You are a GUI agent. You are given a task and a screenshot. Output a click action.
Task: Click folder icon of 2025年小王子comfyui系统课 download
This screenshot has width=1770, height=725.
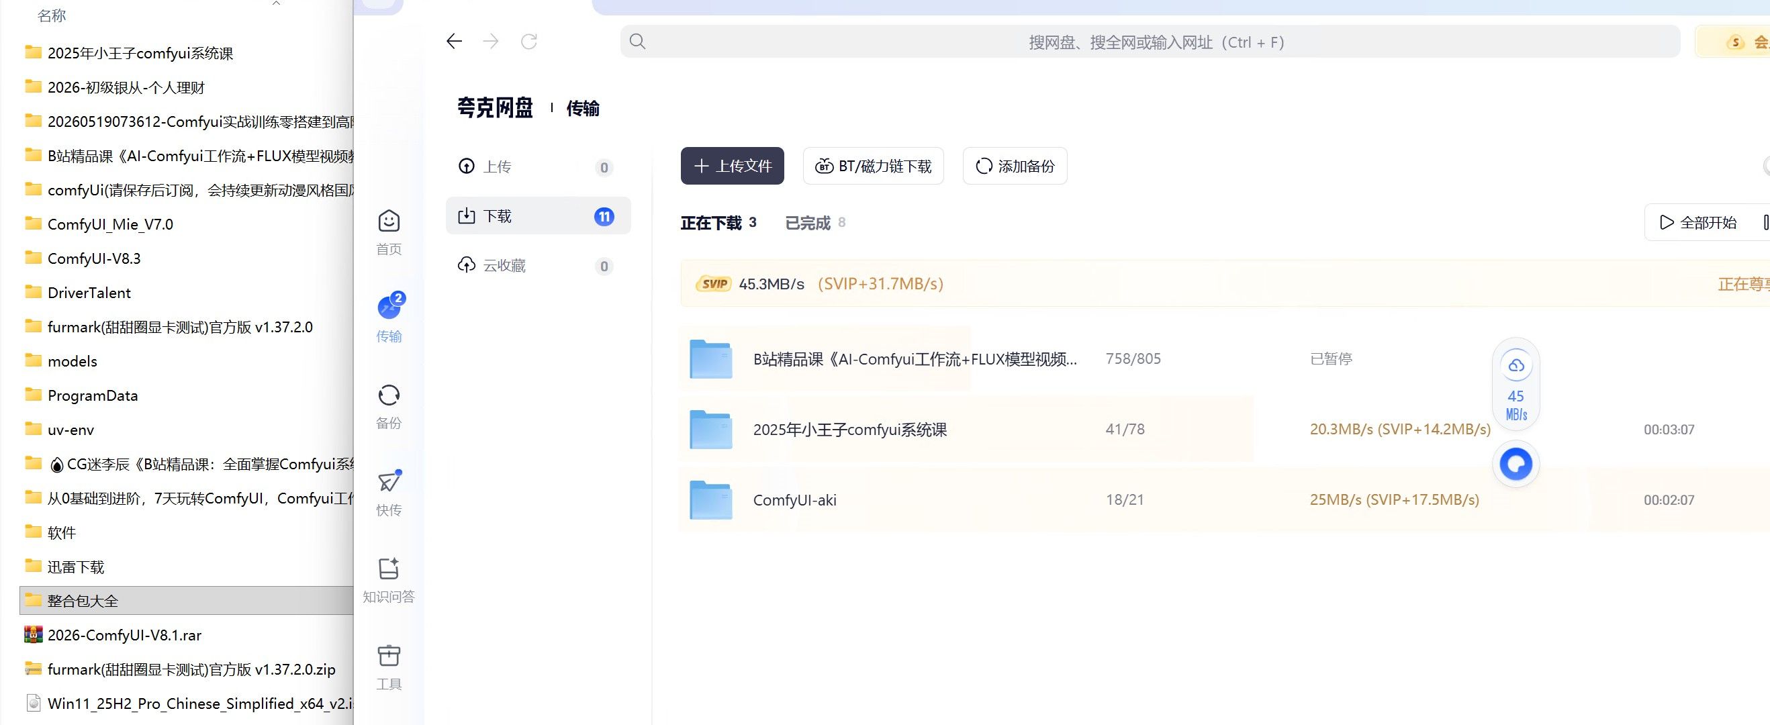click(x=710, y=429)
